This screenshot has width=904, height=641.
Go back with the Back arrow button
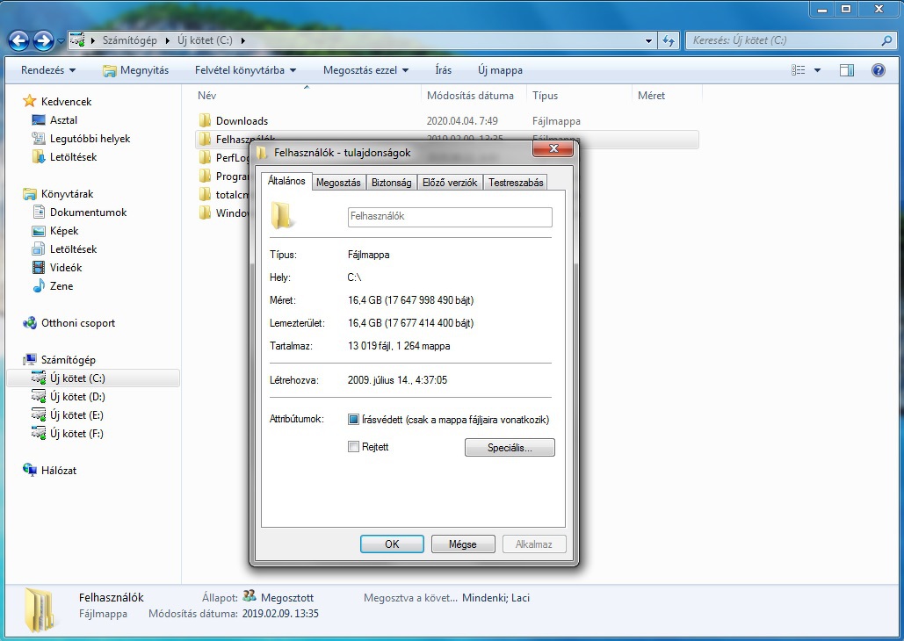18,40
